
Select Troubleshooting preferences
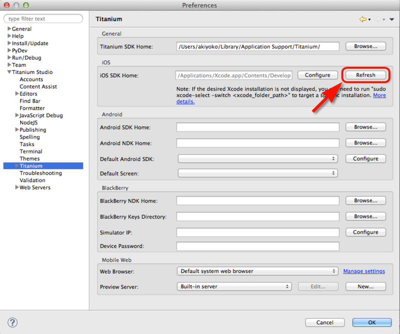click(x=41, y=173)
